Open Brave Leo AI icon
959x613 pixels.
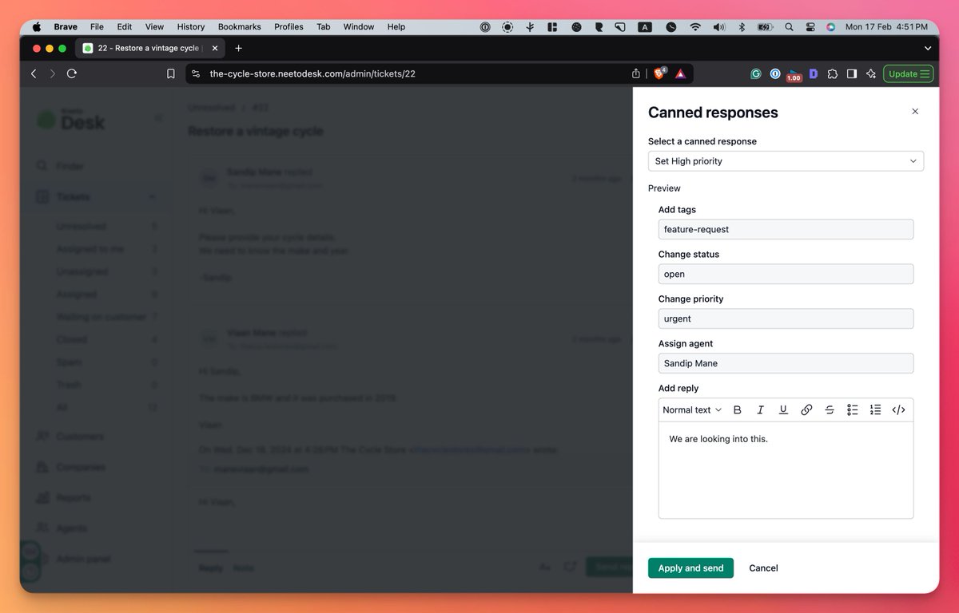(x=871, y=73)
